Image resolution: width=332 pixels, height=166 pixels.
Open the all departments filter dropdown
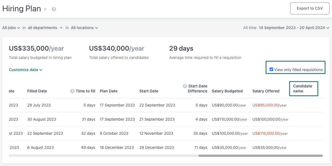[x=44, y=28]
